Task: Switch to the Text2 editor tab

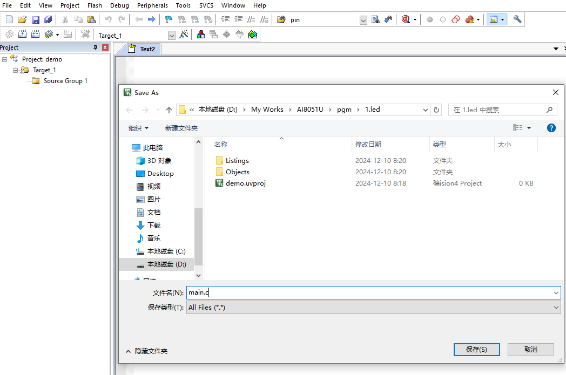Action: [x=143, y=49]
